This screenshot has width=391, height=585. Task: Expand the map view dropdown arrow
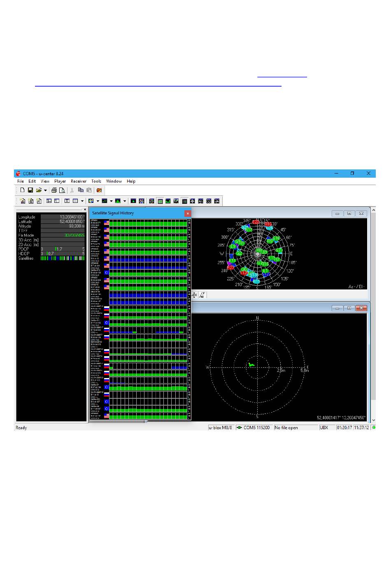click(98, 202)
